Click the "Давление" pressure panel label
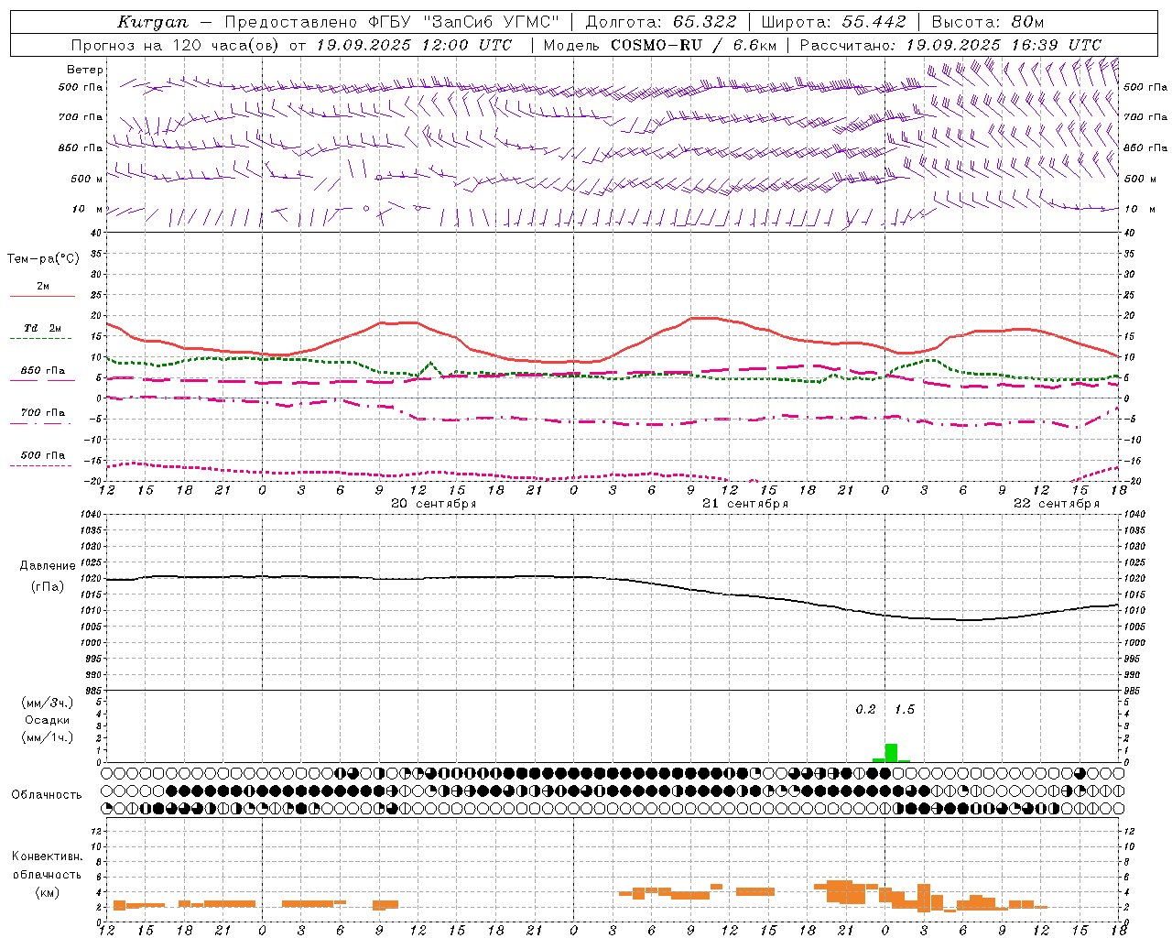Screen dimensions: 1172x938 [48, 566]
